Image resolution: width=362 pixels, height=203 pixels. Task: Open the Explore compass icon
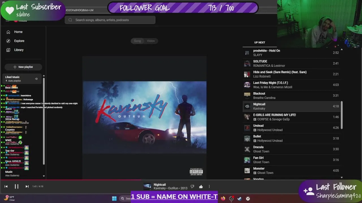click(8, 41)
